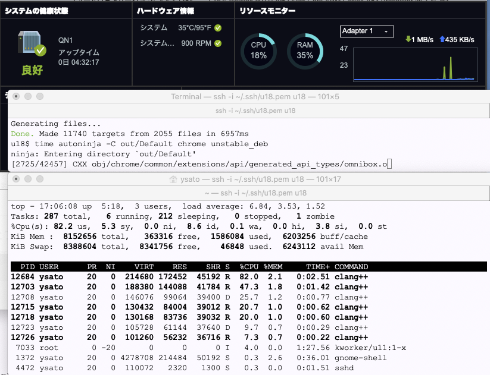Close the upper Terminal window

coord(16,96)
